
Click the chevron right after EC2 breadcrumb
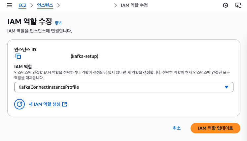click(32, 5)
